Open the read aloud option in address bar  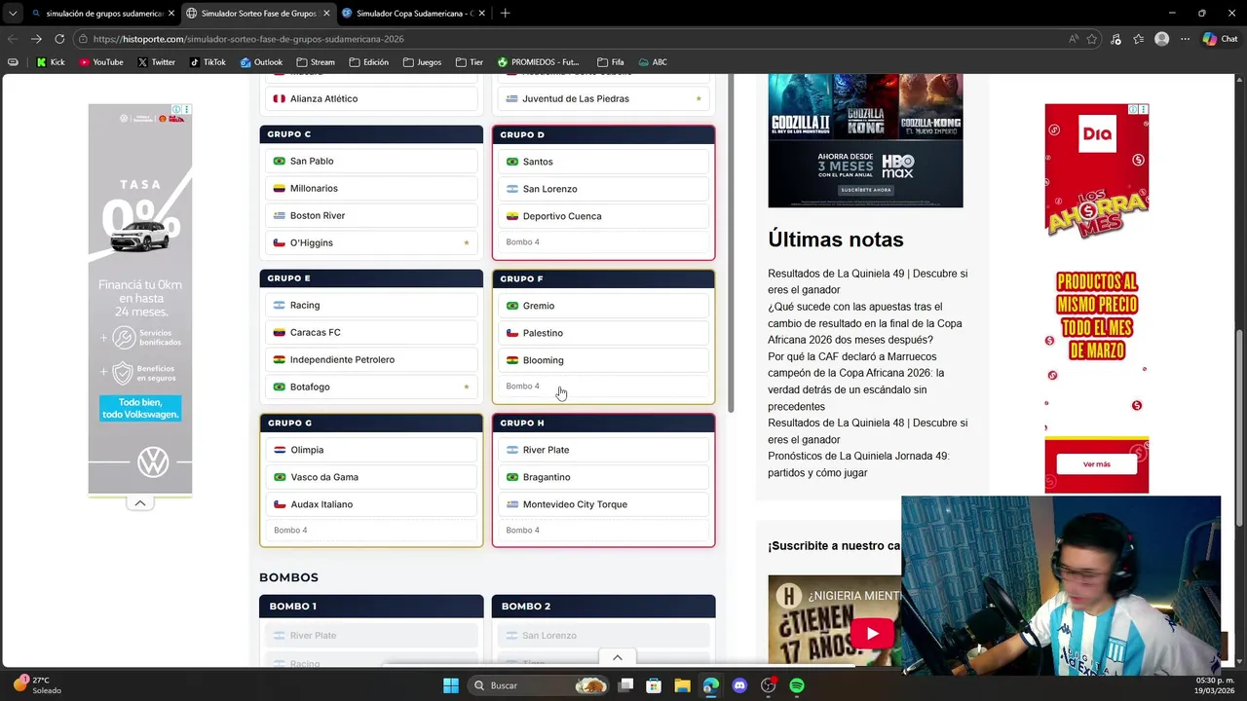[x=1073, y=39]
